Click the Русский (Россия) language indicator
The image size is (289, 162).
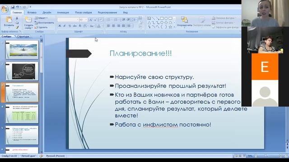pos(55,156)
